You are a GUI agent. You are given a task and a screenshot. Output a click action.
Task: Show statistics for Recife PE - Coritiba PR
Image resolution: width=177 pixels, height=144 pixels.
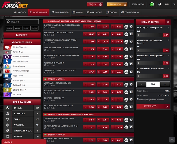[126, 100]
